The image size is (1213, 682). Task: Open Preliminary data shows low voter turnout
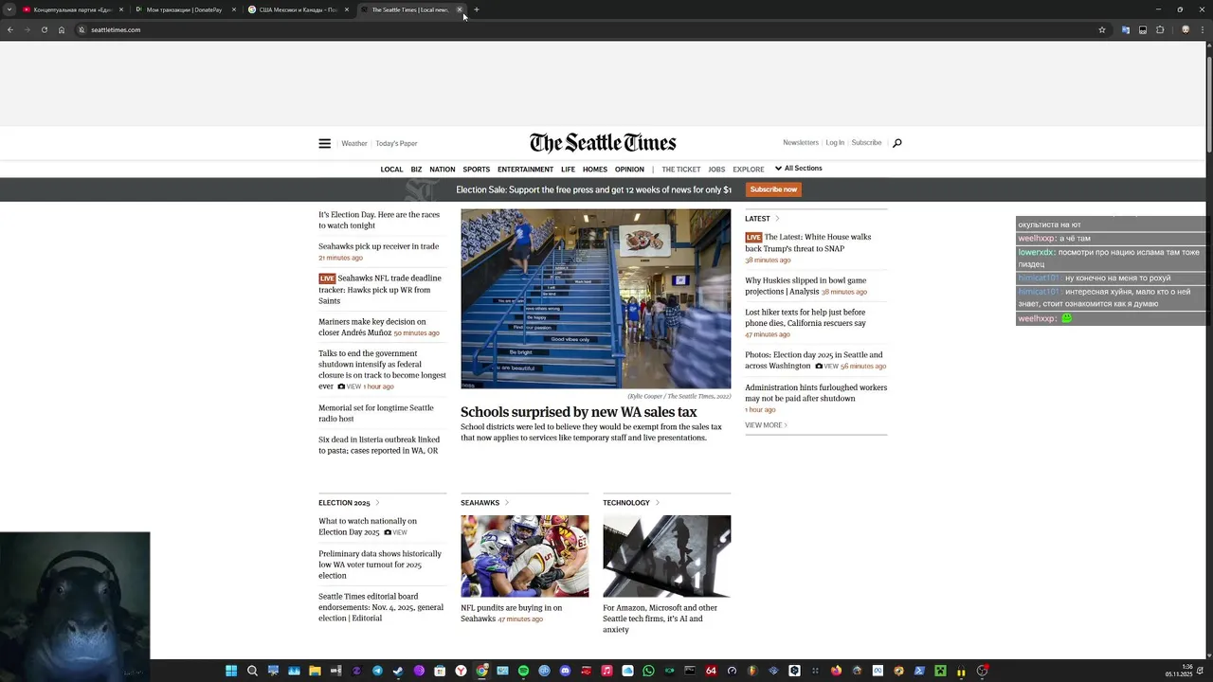point(380,565)
